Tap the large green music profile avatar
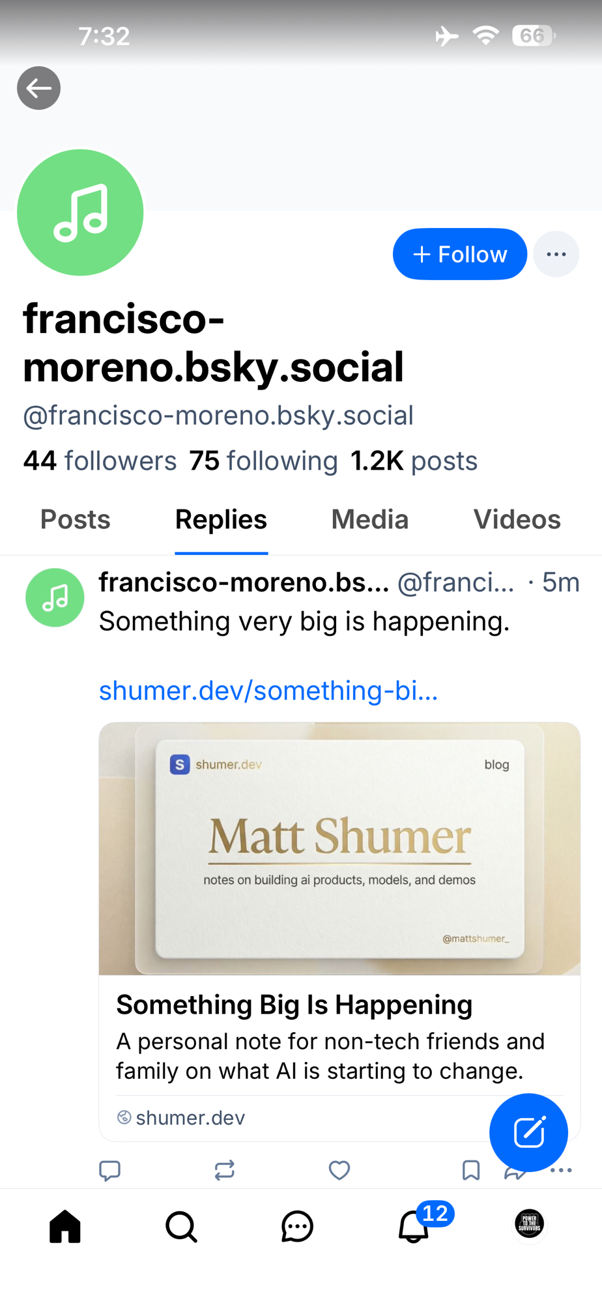The height and width of the screenshot is (1303, 602). click(x=80, y=212)
